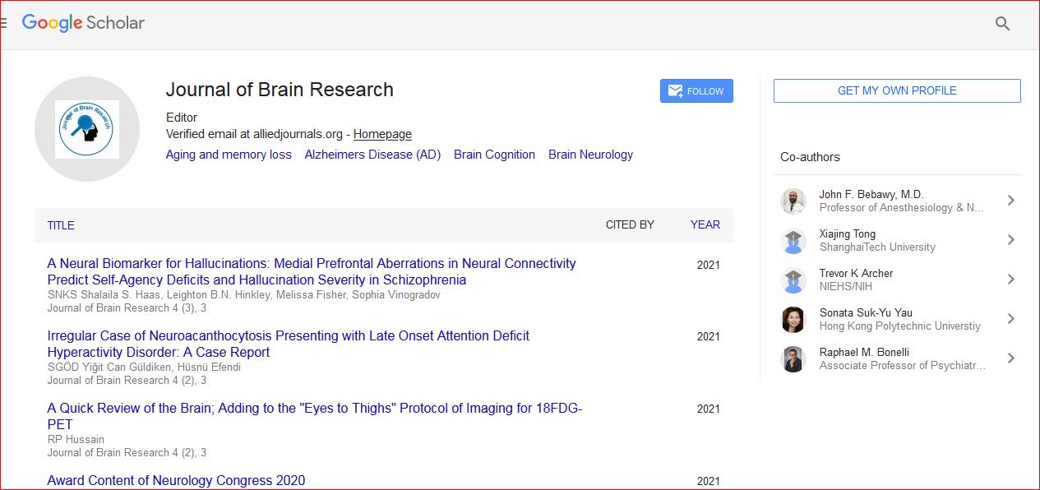This screenshot has width=1040, height=490.
Task: Open the Homepage link
Action: (382, 134)
